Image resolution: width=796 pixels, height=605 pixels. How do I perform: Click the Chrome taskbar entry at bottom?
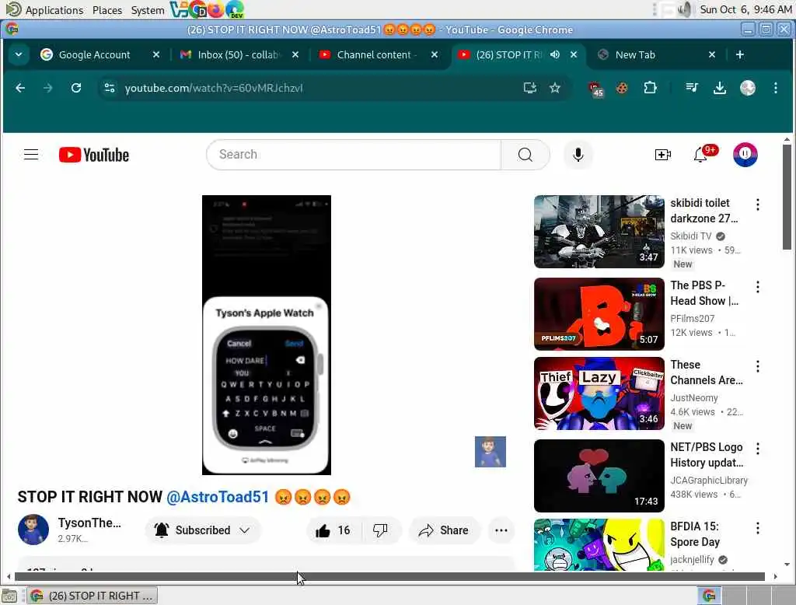(x=93, y=596)
